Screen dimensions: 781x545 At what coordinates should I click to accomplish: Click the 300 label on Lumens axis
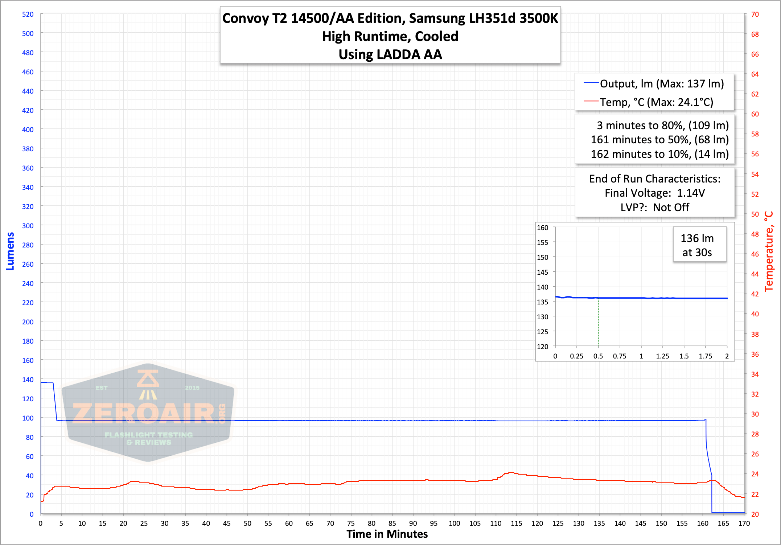[28, 226]
